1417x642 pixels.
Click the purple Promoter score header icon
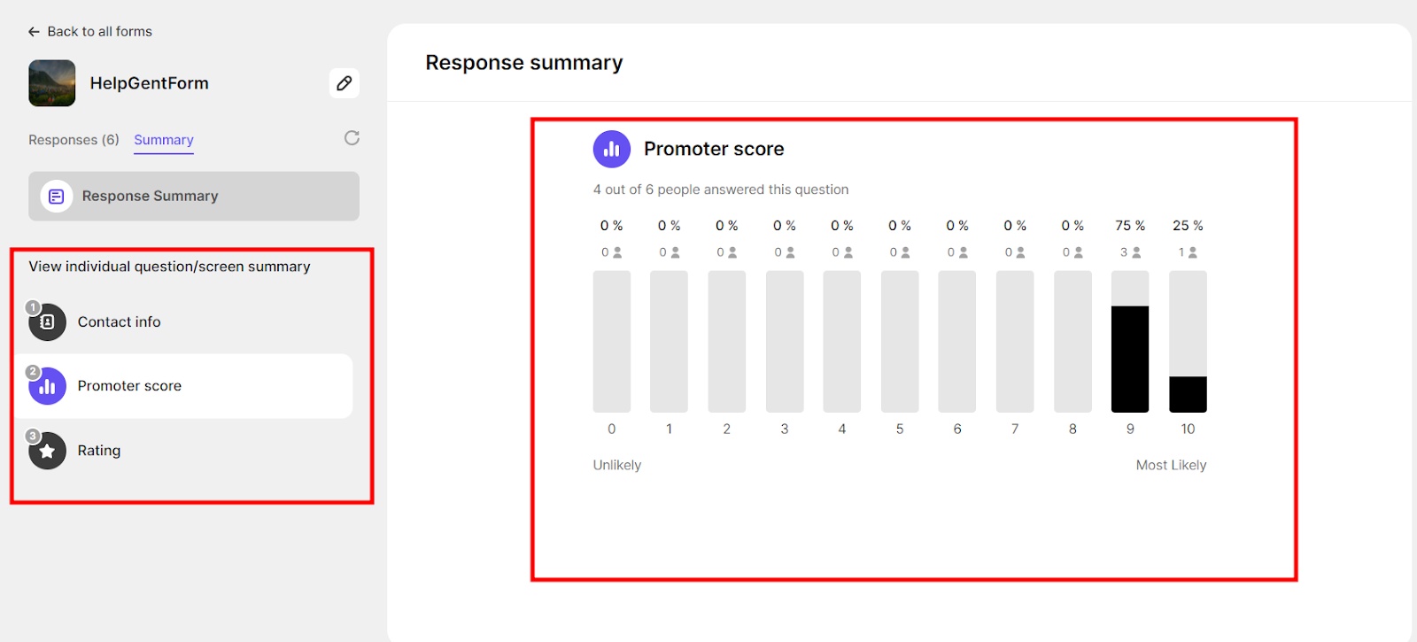click(x=612, y=149)
